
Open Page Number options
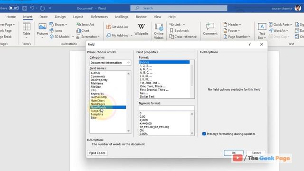pyautogui.click(x=237, y=37)
